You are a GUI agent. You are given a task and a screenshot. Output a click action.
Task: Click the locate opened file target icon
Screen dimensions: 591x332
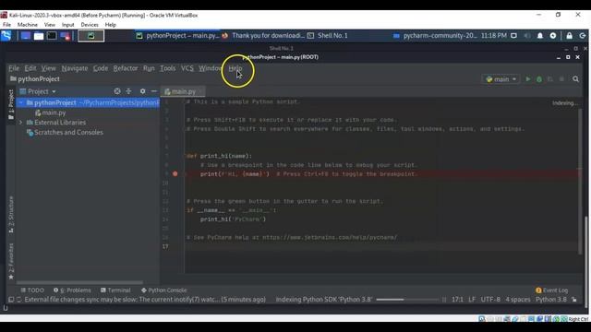[x=117, y=91]
